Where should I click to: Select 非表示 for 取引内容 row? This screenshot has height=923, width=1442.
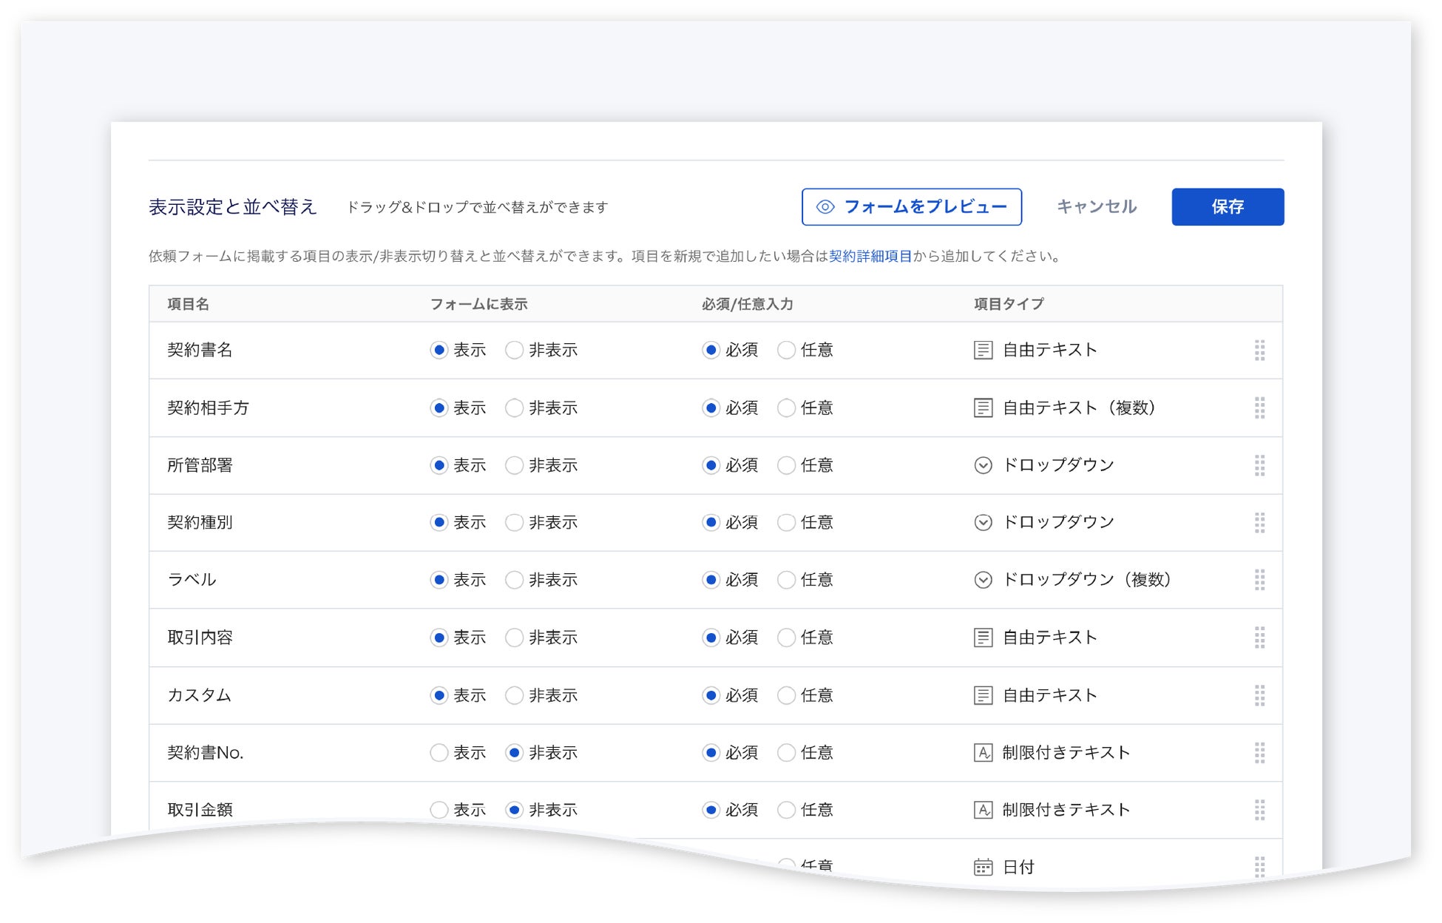point(515,638)
